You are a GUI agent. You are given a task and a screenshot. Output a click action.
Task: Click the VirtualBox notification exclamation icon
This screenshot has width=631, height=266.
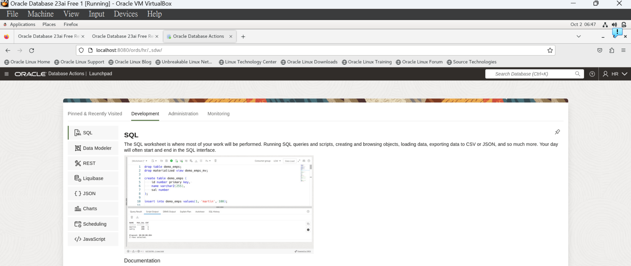617,33
